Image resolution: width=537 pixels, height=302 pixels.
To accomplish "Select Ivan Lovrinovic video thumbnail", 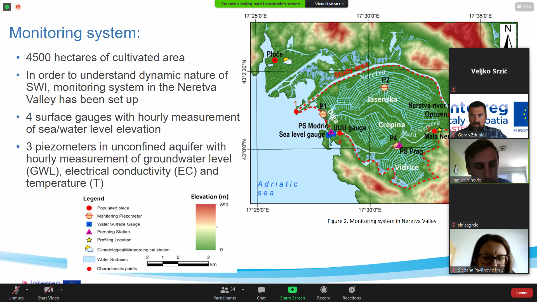I will point(489,161).
